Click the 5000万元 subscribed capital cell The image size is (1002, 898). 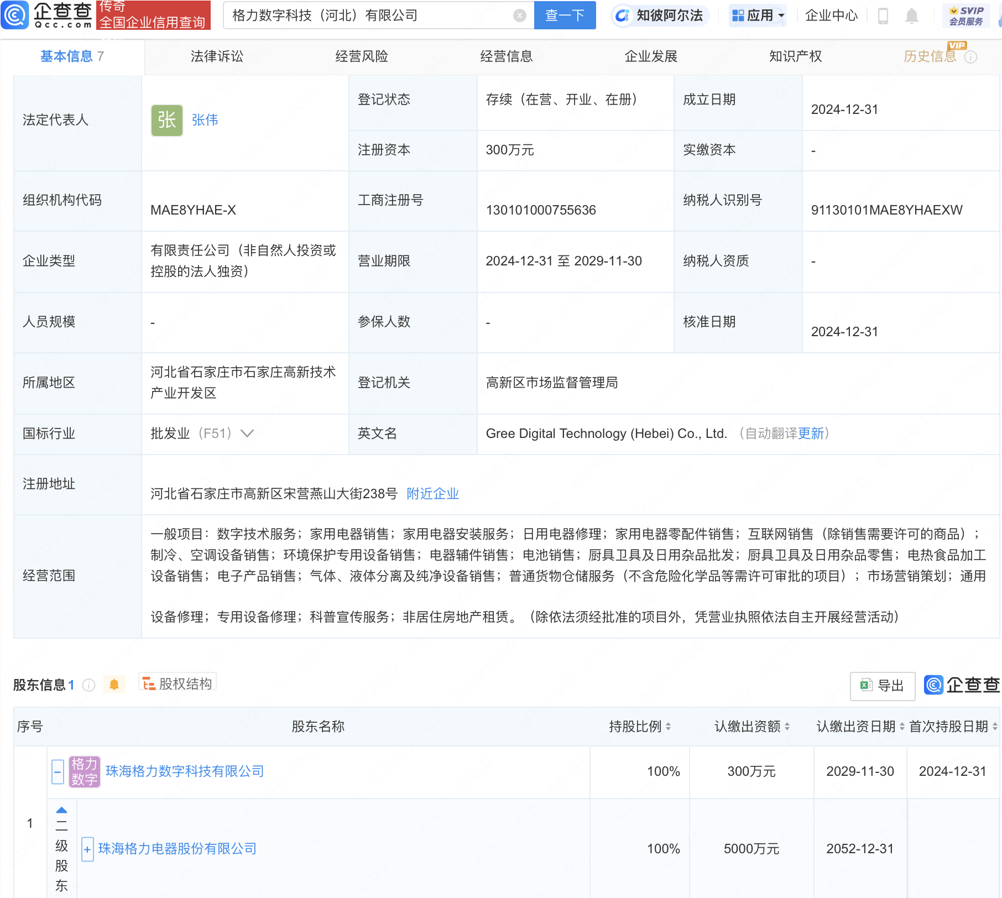click(x=752, y=849)
